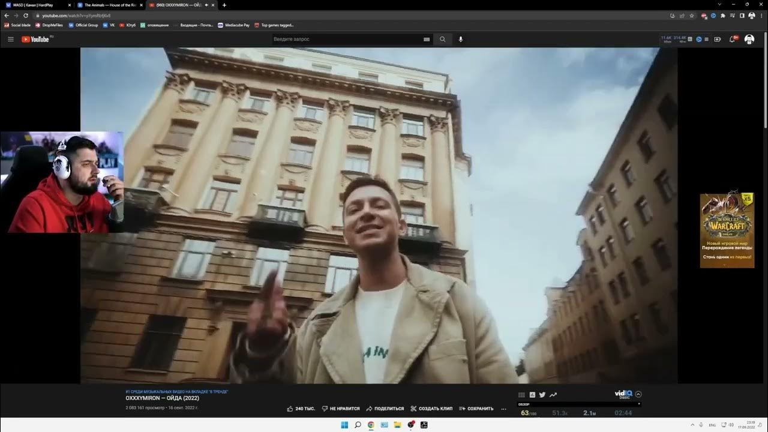Open the Ютуб bookmark
The width and height of the screenshot is (768, 432).
[x=128, y=25]
